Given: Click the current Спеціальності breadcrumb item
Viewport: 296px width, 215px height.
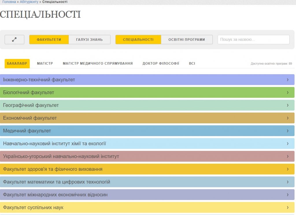Looking at the screenshot, I should (x=55, y=2).
